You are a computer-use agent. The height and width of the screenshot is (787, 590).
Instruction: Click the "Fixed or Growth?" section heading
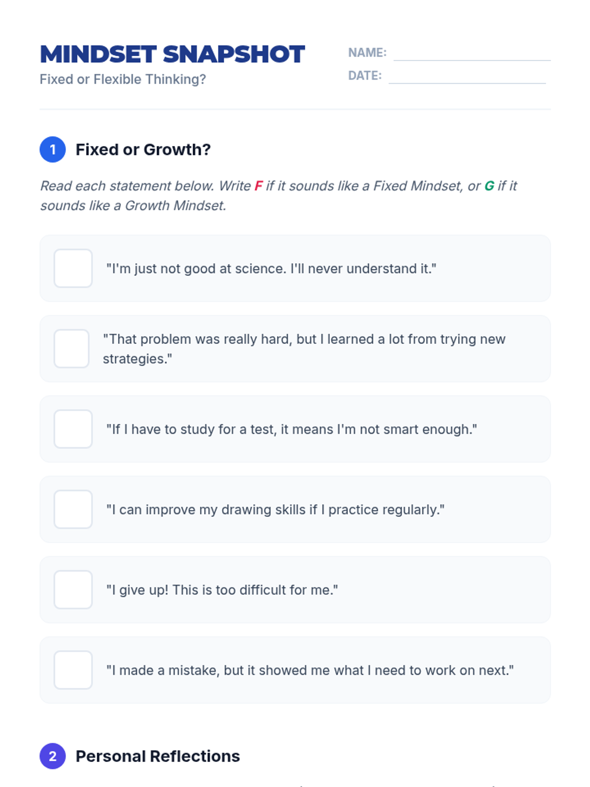coord(143,150)
